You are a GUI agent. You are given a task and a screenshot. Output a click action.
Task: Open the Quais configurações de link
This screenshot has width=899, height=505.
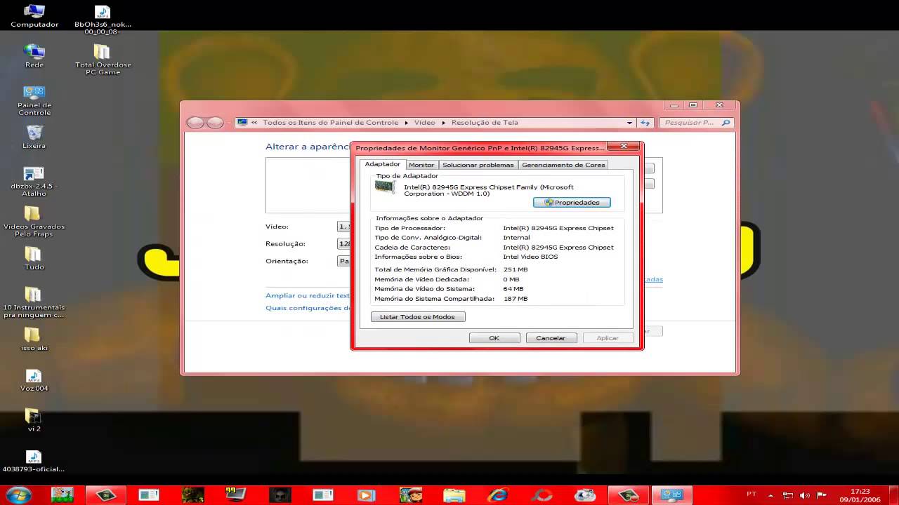tap(308, 308)
